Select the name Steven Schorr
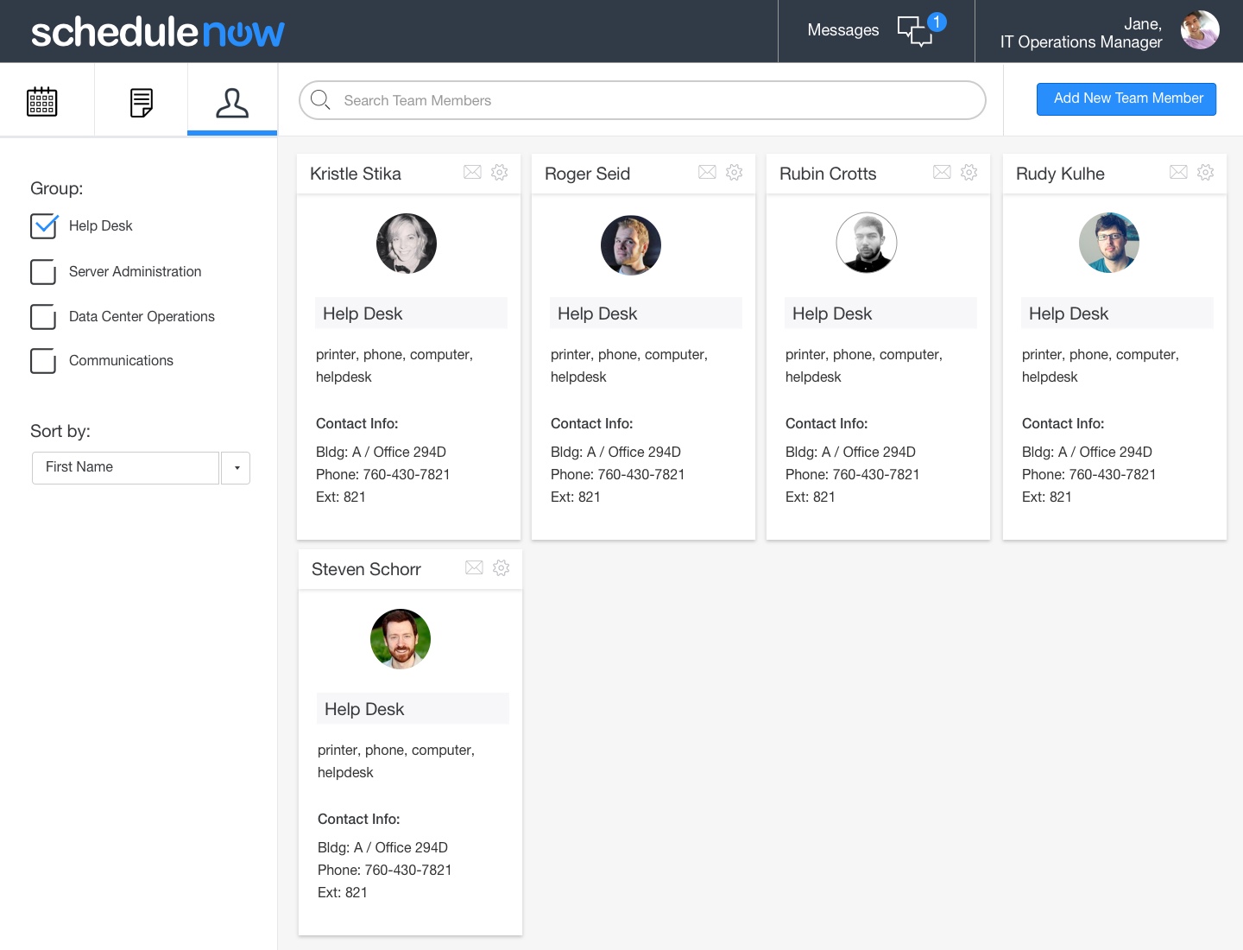The height and width of the screenshot is (950, 1243). [366, 569]
